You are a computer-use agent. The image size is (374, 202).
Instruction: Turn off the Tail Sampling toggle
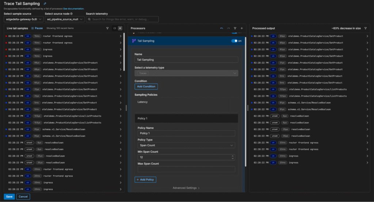(234, 41)
